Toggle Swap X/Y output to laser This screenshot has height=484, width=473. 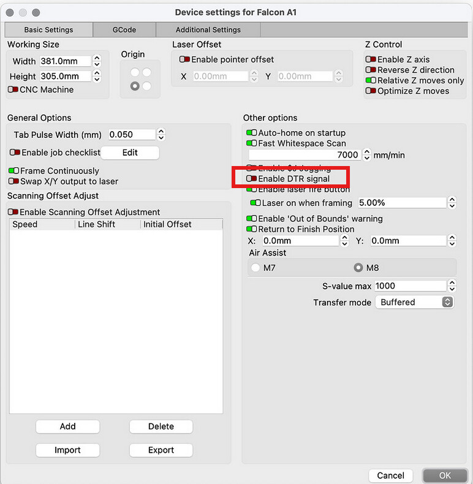coord(14,181)
